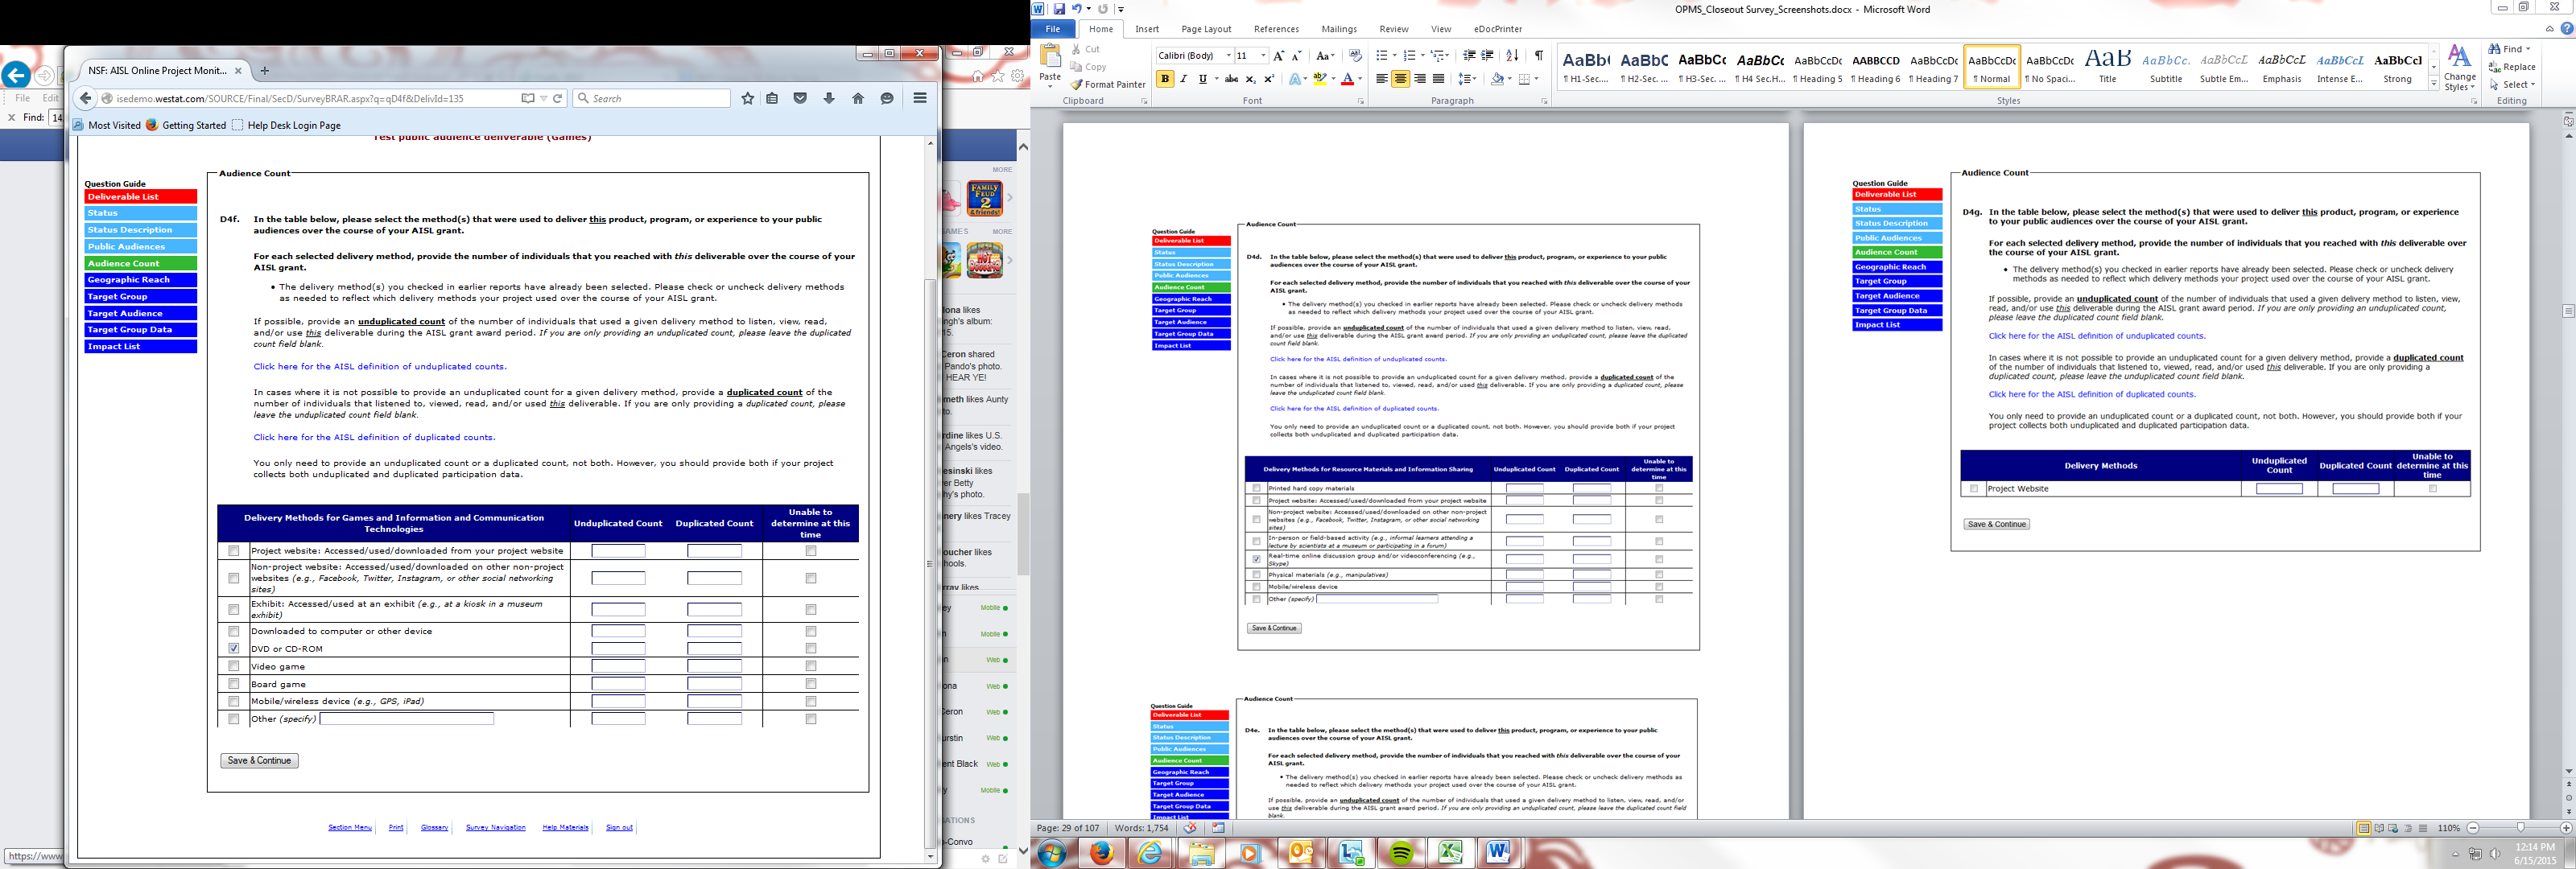This screenshot has height=869, width=2576.
Task: Toggle bold formatting in Word ribbon
Action: click(1165, 79)
